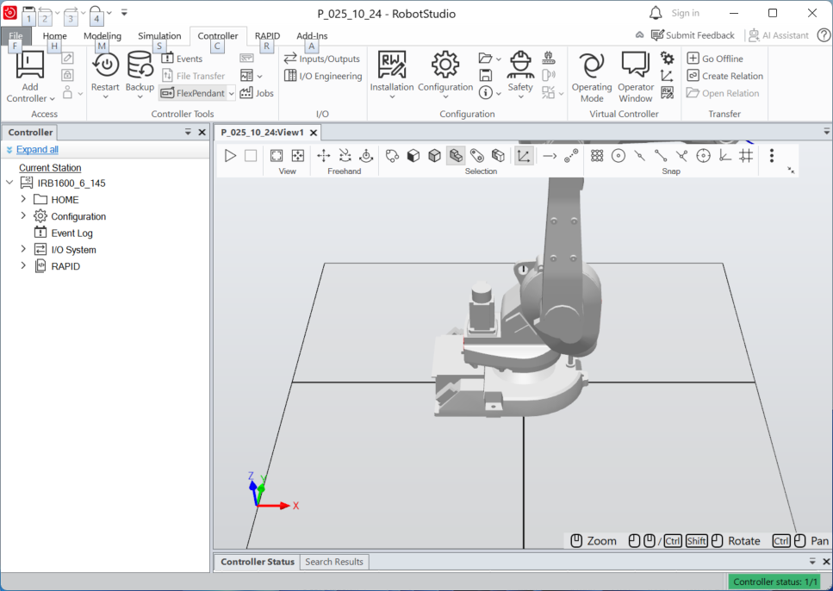The width and height of the screenshot is (833, 591).
Task: Click the Installation icon
Action: point(392,65)
